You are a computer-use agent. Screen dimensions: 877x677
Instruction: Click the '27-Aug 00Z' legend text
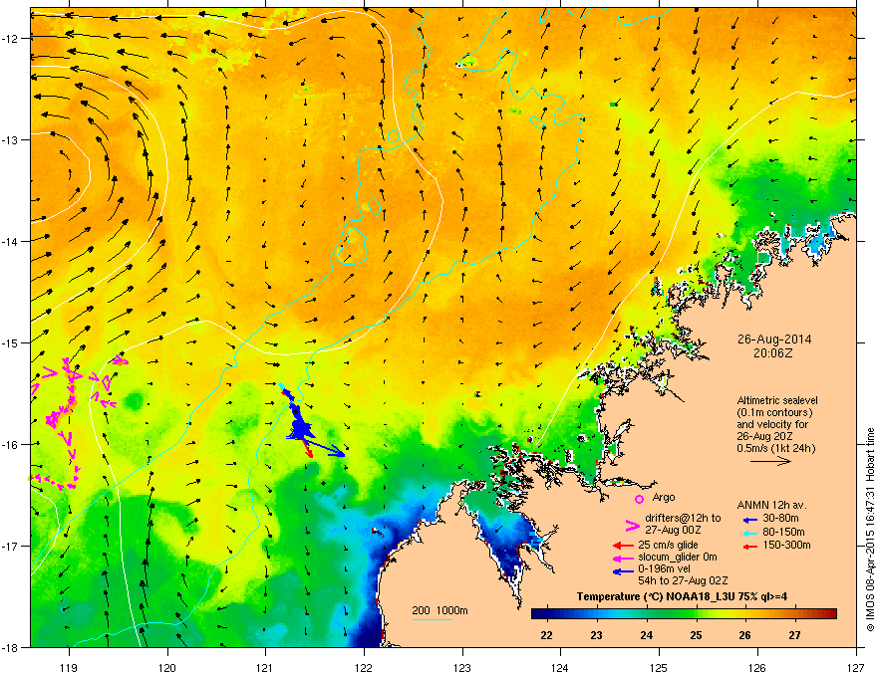(673, 530)
